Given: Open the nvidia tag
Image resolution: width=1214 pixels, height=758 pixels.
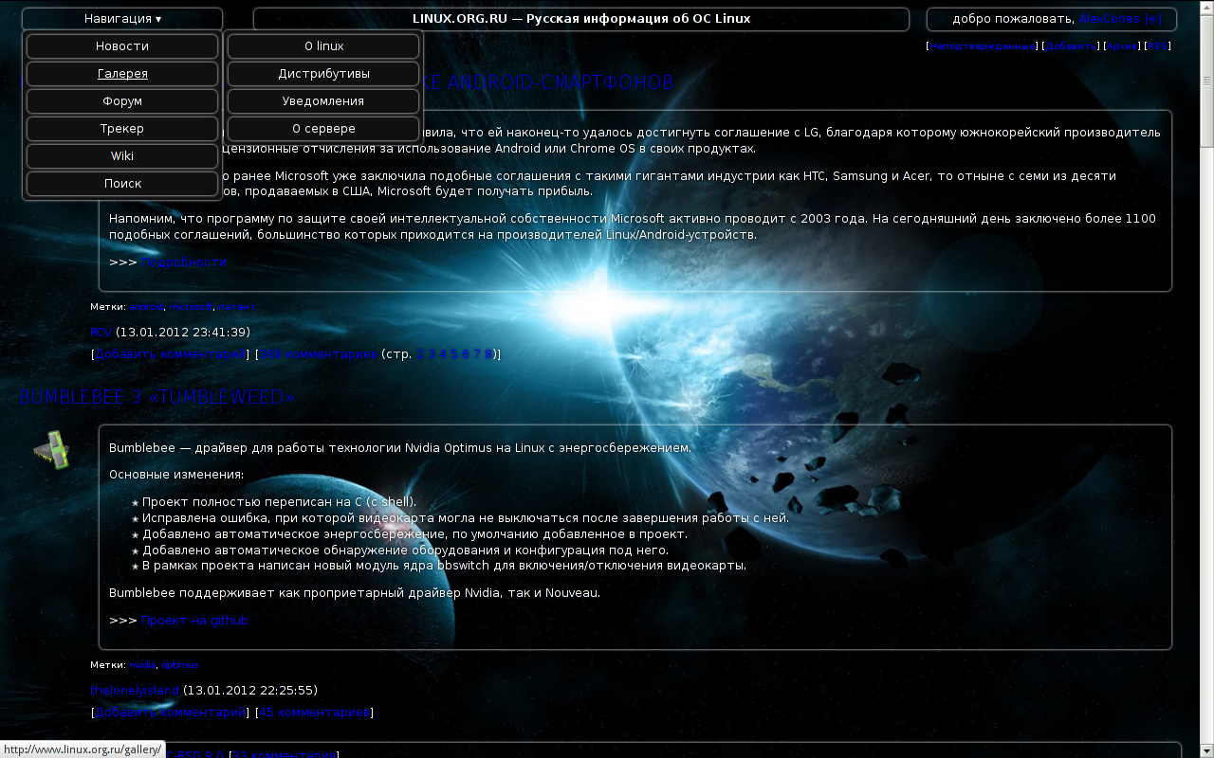Looking at the screenshot, I should coord(142,665).
